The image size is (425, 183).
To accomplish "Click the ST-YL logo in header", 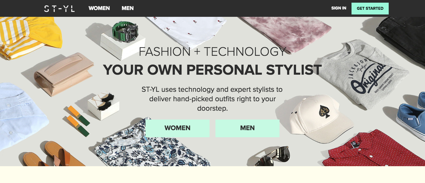I will point(59,9).
